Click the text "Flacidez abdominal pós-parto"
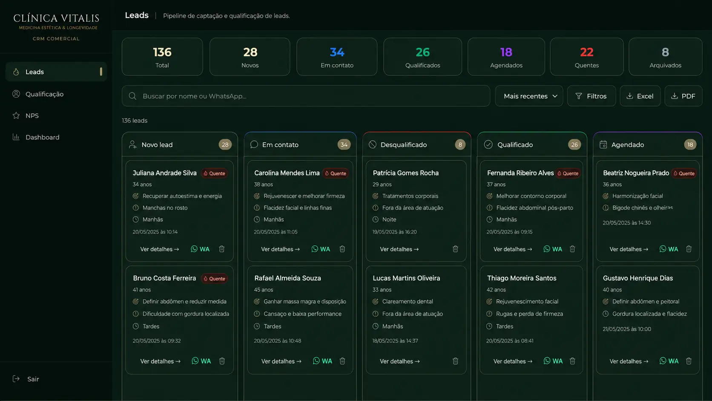This screenshot has width=712, height=401. pyautogui.click(x=535, y=208)
